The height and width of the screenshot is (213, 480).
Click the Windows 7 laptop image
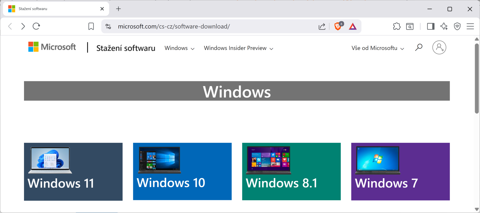pyautogui.click(x=378, y=160)
